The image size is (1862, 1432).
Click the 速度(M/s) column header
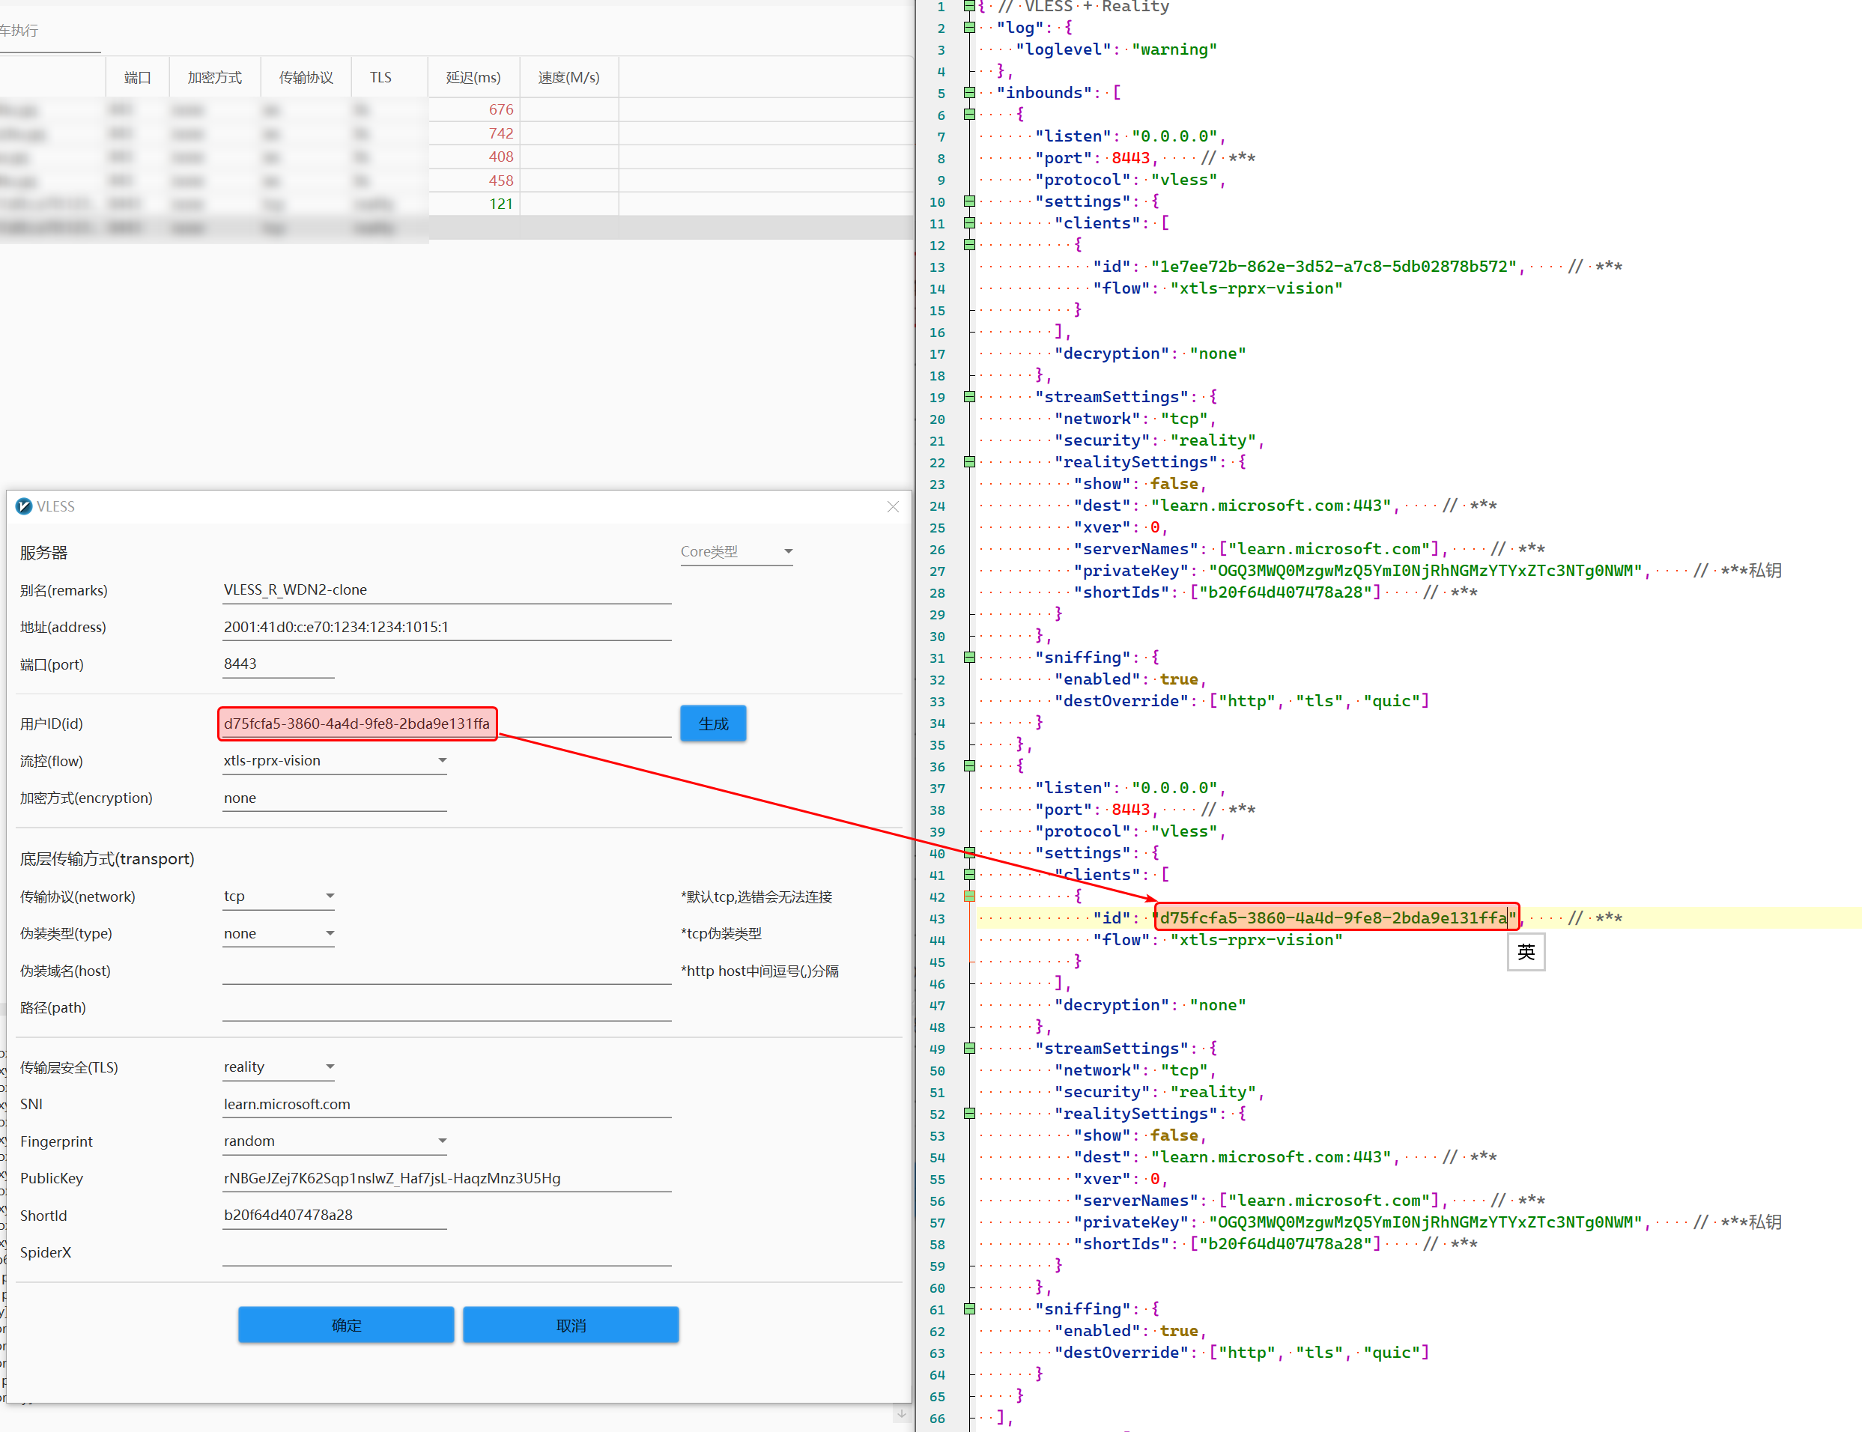pyautogui.click(x=568, y=78)
